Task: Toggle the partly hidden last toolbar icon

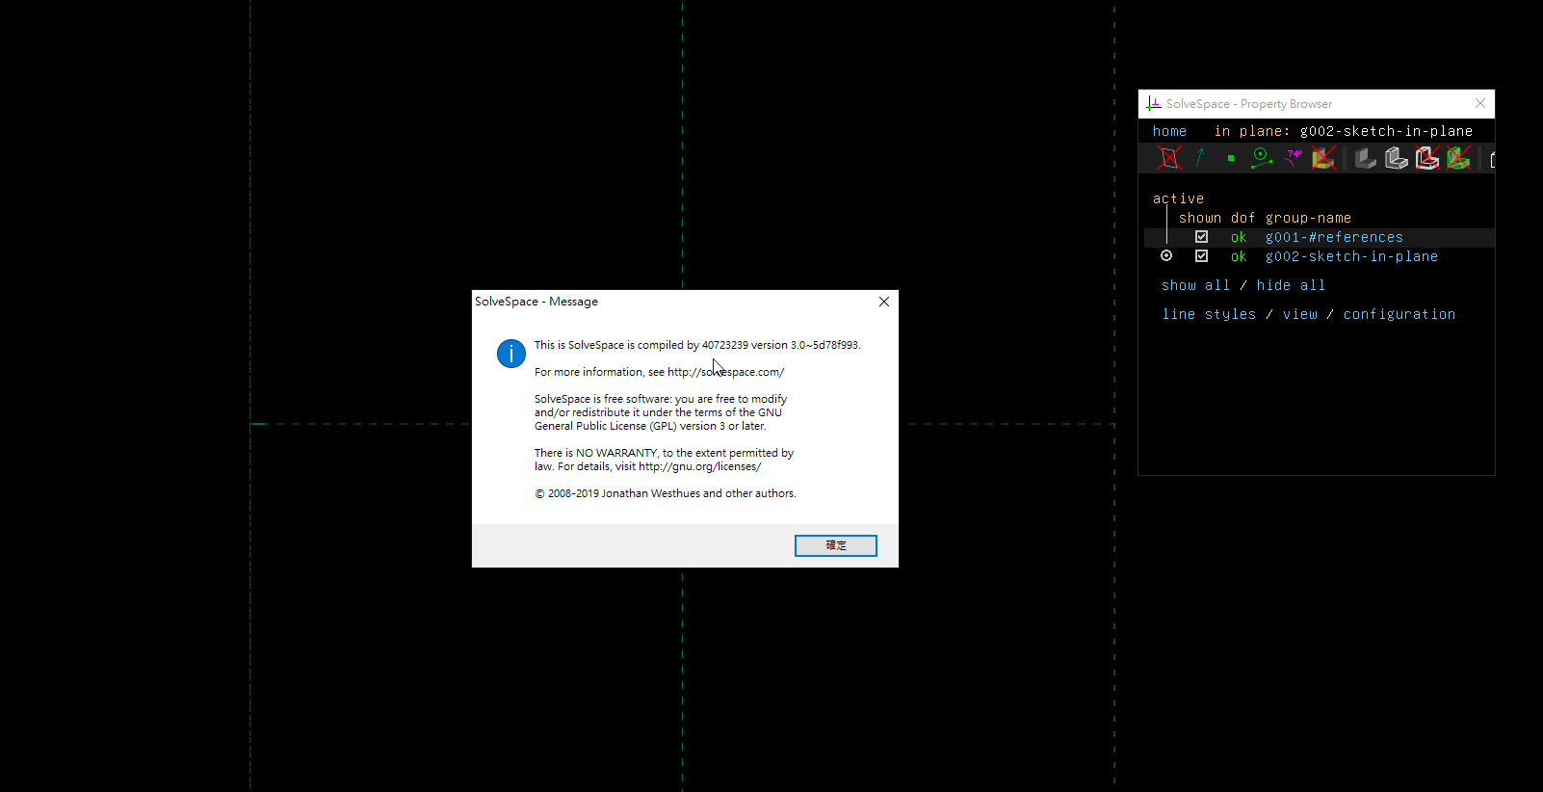Action: [x=1492, y=159]
